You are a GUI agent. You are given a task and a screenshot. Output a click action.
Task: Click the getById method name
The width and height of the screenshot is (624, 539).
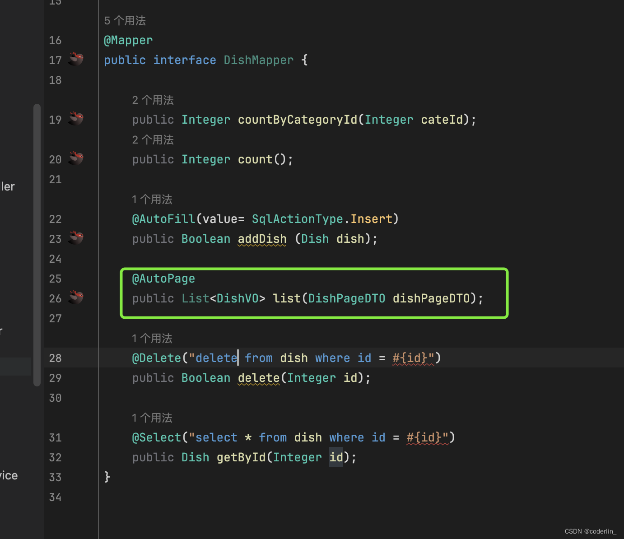coord(242,457)
